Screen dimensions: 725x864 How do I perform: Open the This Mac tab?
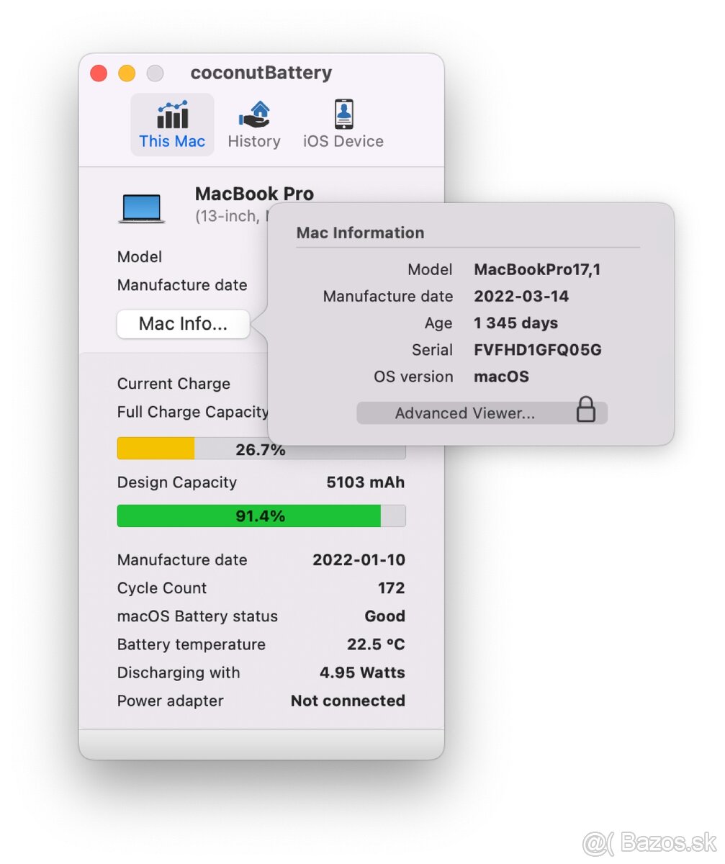(x=171, y=124)
